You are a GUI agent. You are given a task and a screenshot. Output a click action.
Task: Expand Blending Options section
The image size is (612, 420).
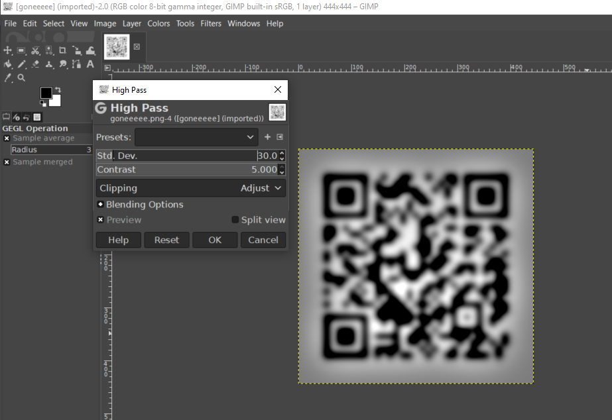coord(101,205)
